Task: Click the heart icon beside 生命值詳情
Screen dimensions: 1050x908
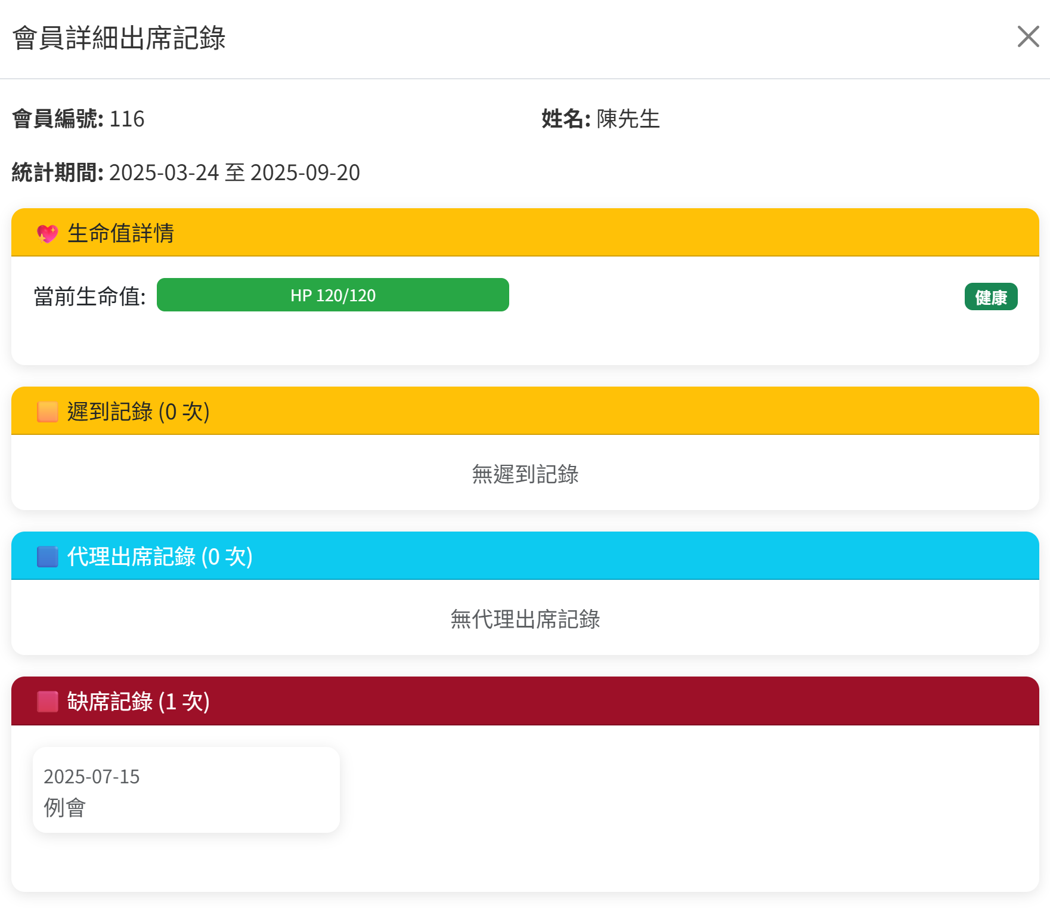Action: point(48,233)
